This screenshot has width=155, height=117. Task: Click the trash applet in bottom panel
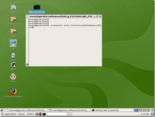click(152, 110)
